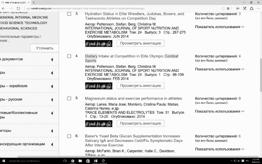Open the taskbar clock and calendar

pyautogui.click(x=256, y=161)
